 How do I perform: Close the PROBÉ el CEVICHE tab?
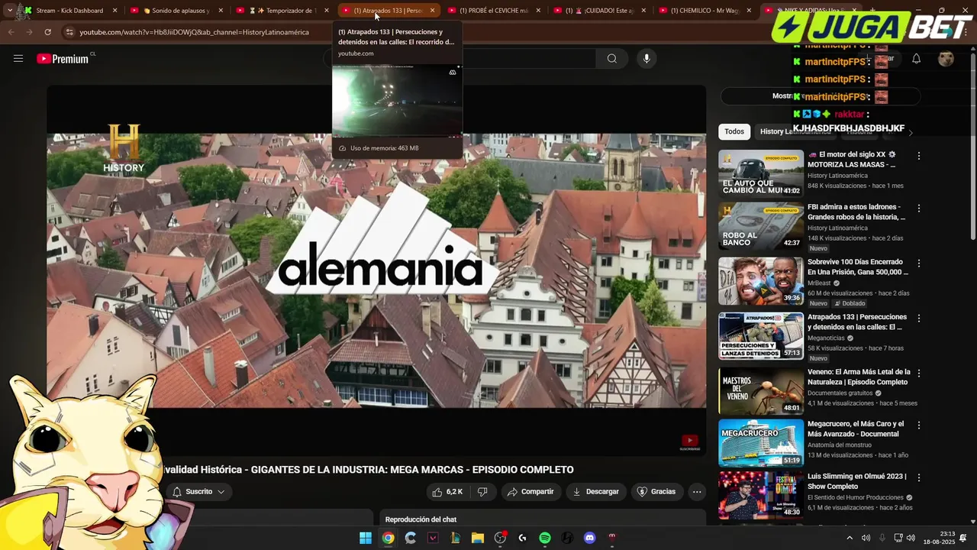537,10
